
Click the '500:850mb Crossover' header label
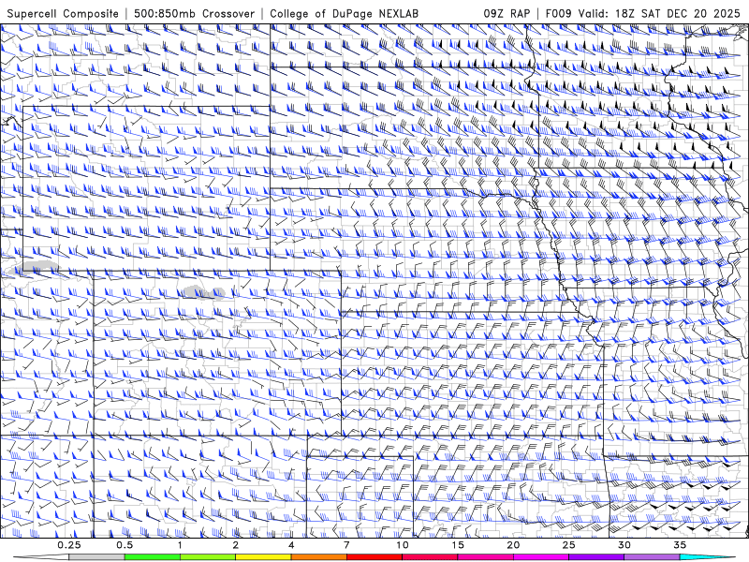point(195,14)
